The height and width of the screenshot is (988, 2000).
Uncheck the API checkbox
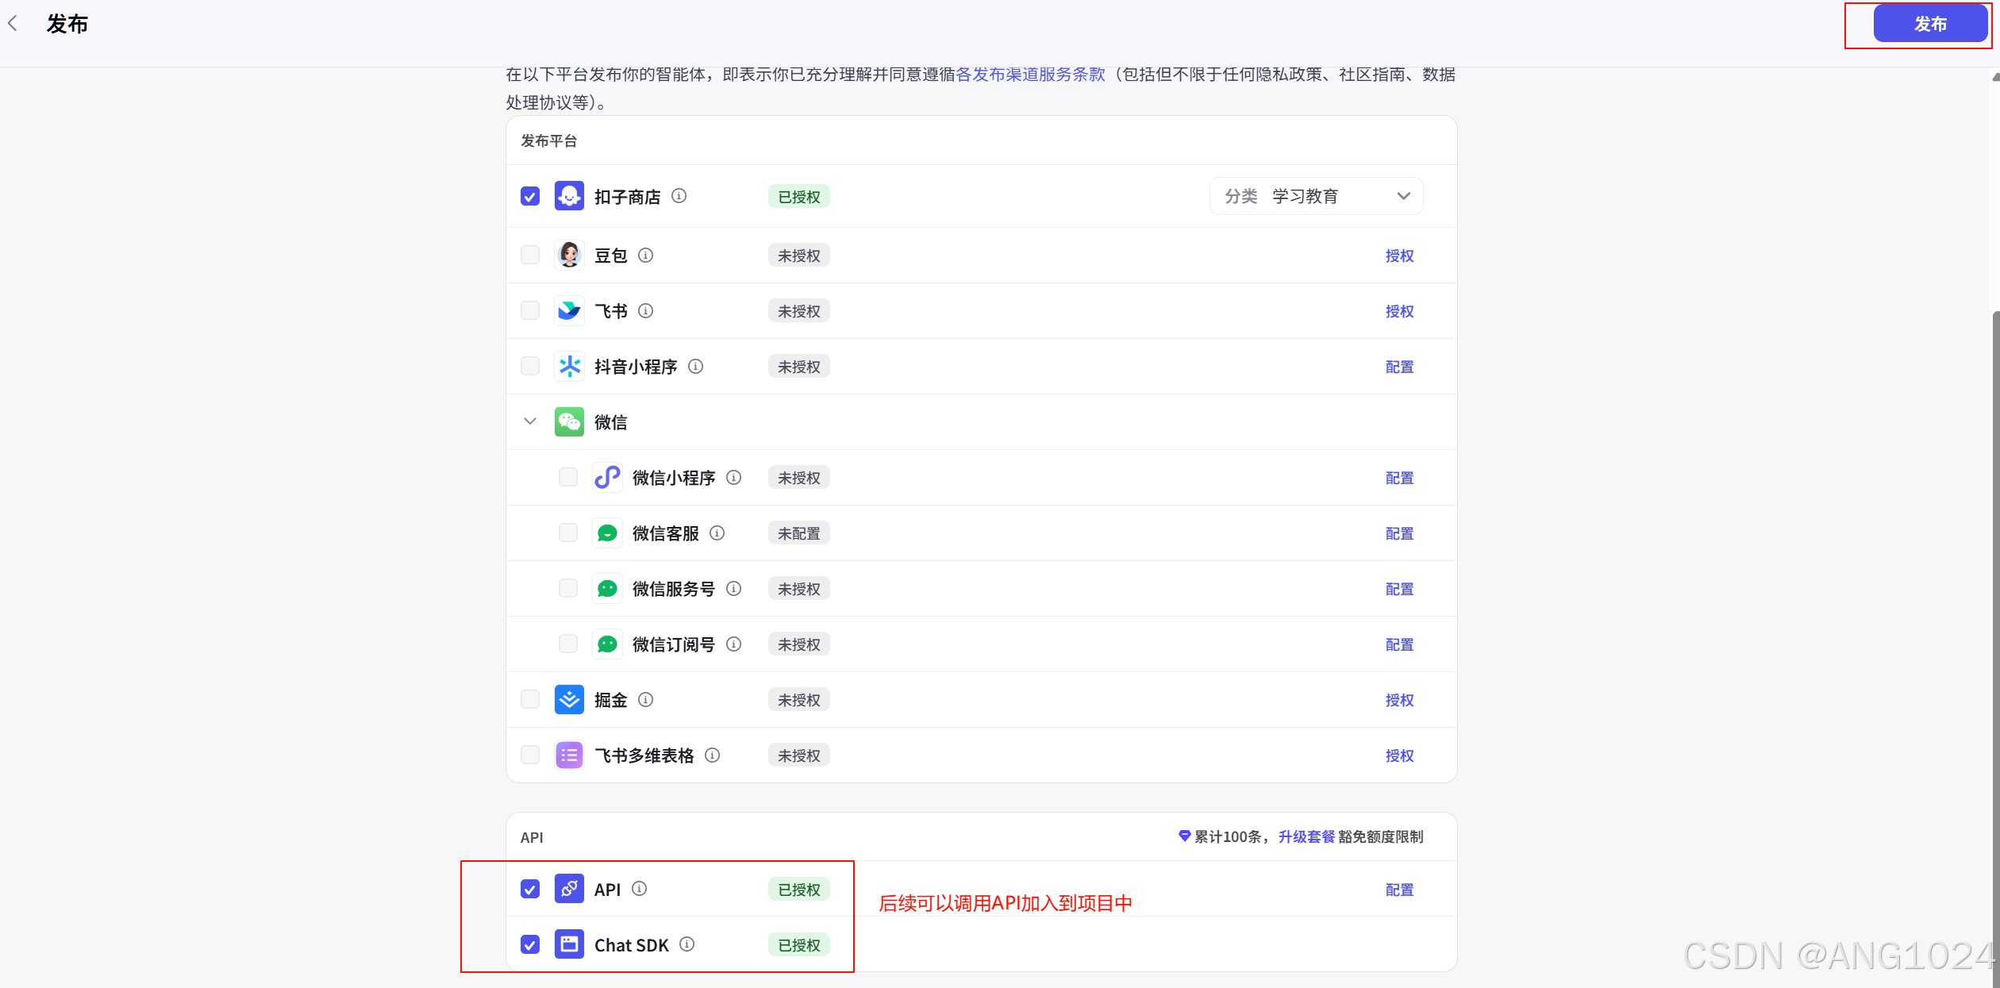tap(530, 890)
